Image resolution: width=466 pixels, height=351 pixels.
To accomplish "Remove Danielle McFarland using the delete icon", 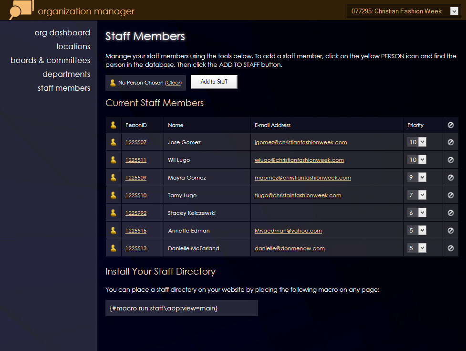I will (x=450, y=248).
